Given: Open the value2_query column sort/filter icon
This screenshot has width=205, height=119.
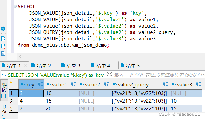Looking at the screenshot, I should pos(165,84).
